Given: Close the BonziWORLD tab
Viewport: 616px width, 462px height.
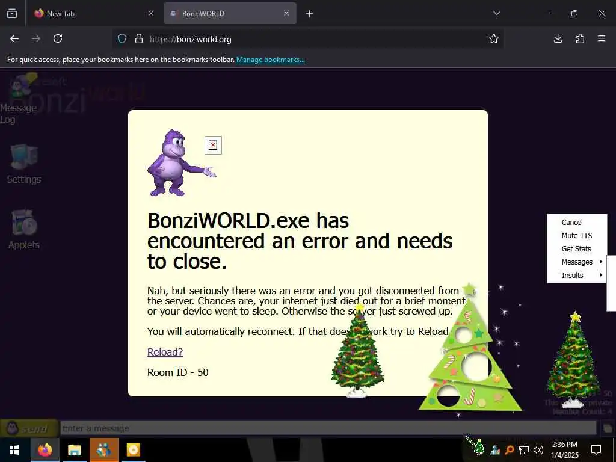Looking at the screenshot, I should click(x=286, y=13).
